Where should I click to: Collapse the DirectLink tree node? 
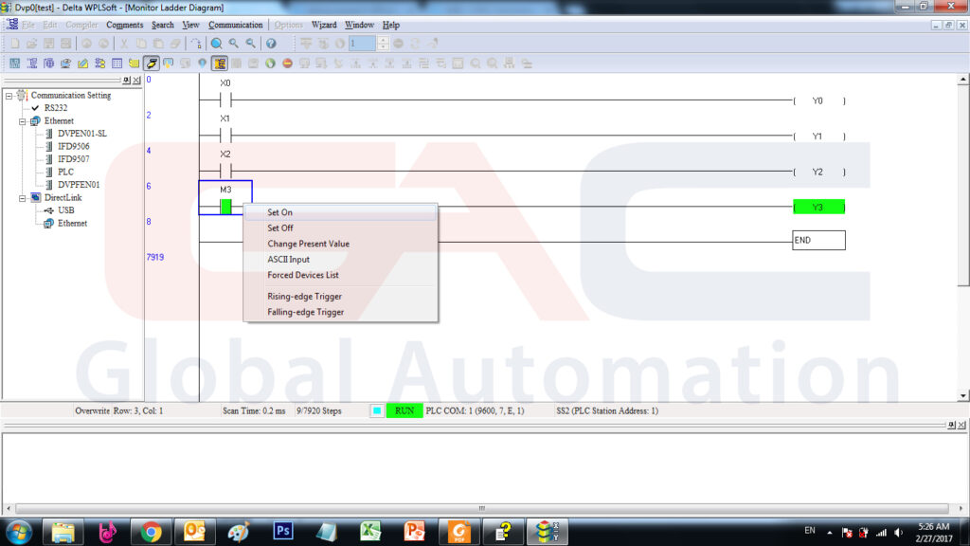tap(22, 198)
